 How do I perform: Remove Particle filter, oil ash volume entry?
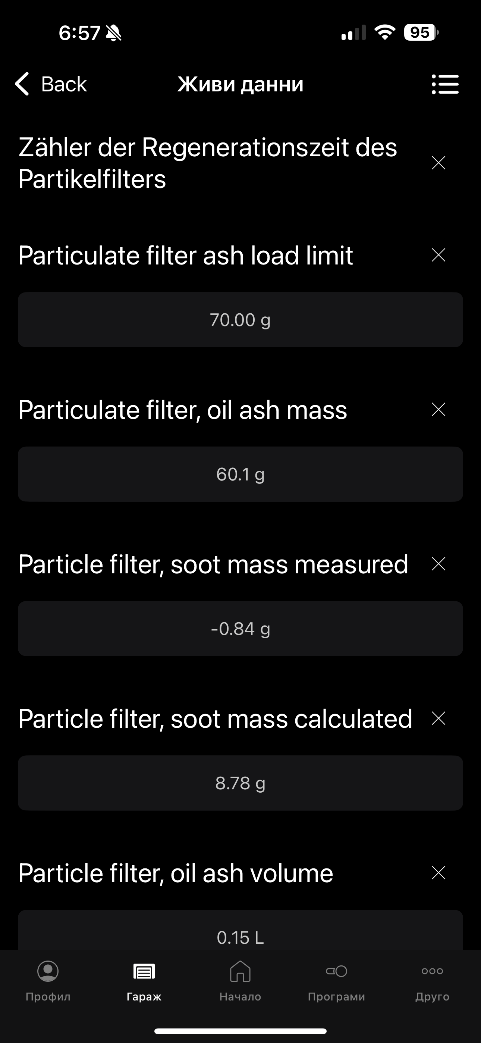[x=438, y=873]
